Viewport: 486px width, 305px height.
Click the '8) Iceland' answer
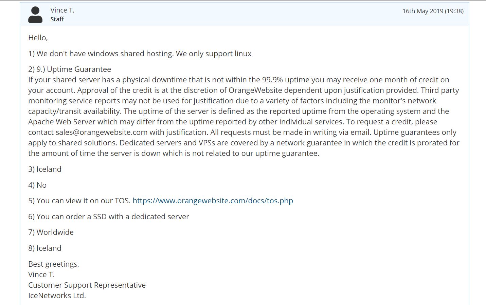pyautogui.click(x=45, y=248)
